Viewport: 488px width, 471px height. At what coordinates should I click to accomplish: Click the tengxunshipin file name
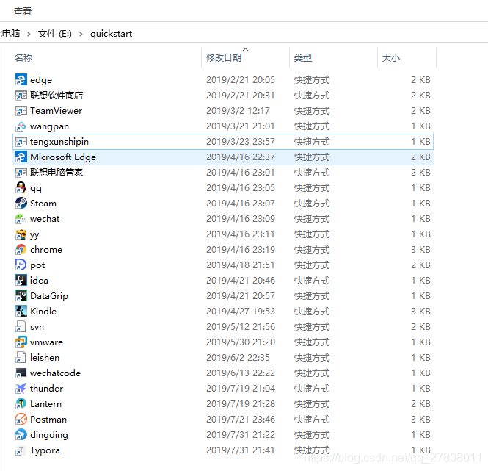click(x=59, y=142)
